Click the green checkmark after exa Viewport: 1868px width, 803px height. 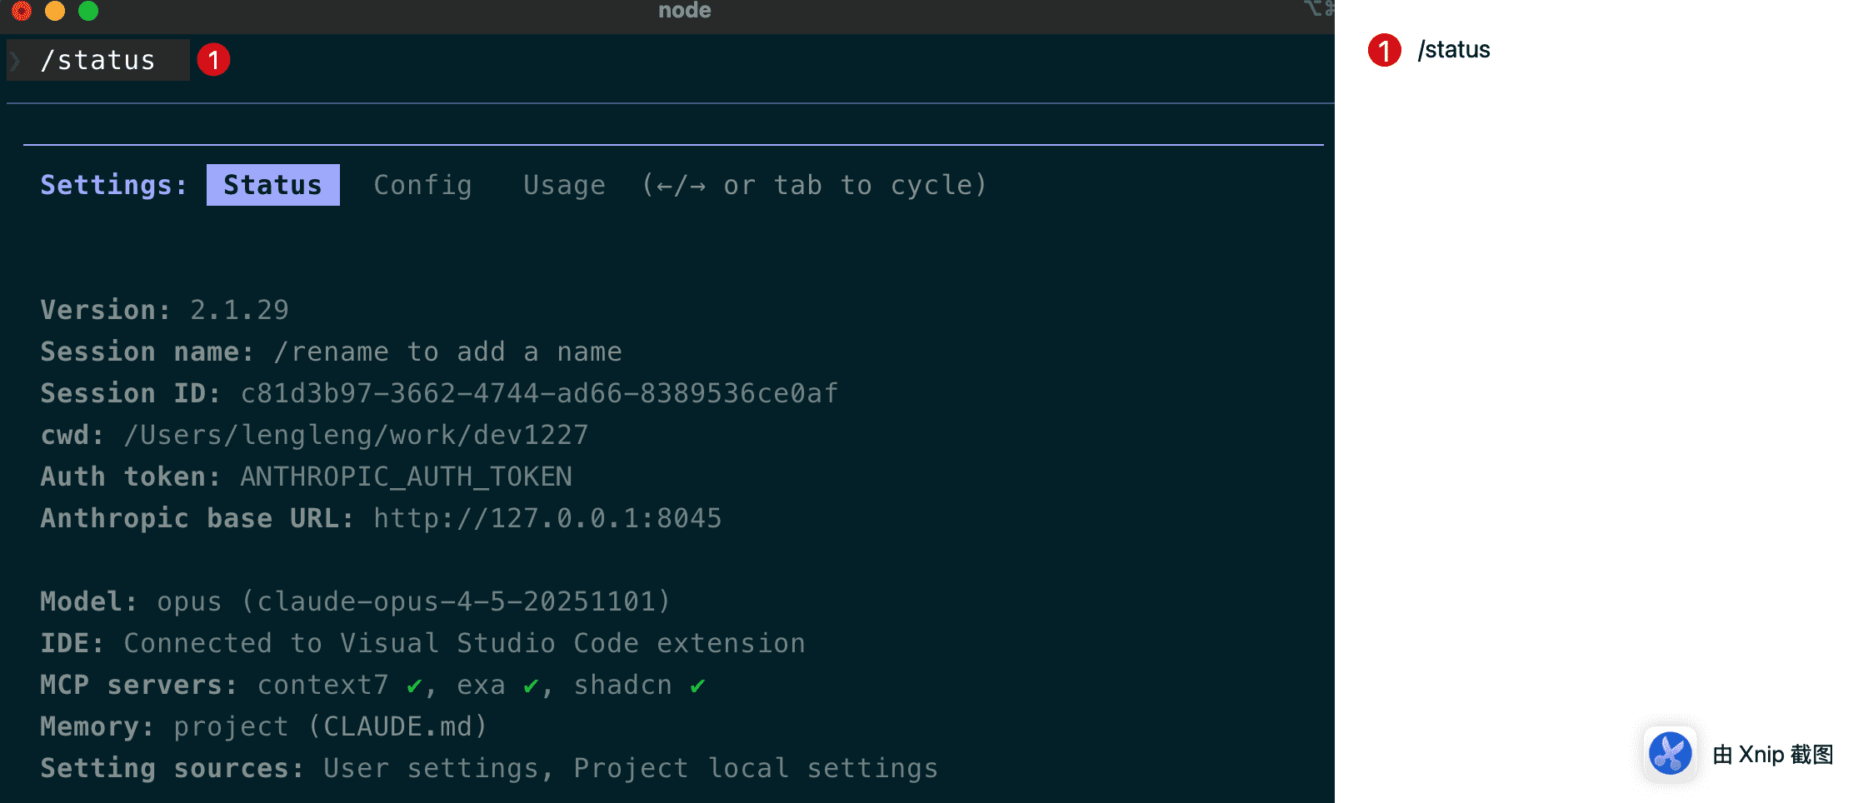tap(531, 686)
